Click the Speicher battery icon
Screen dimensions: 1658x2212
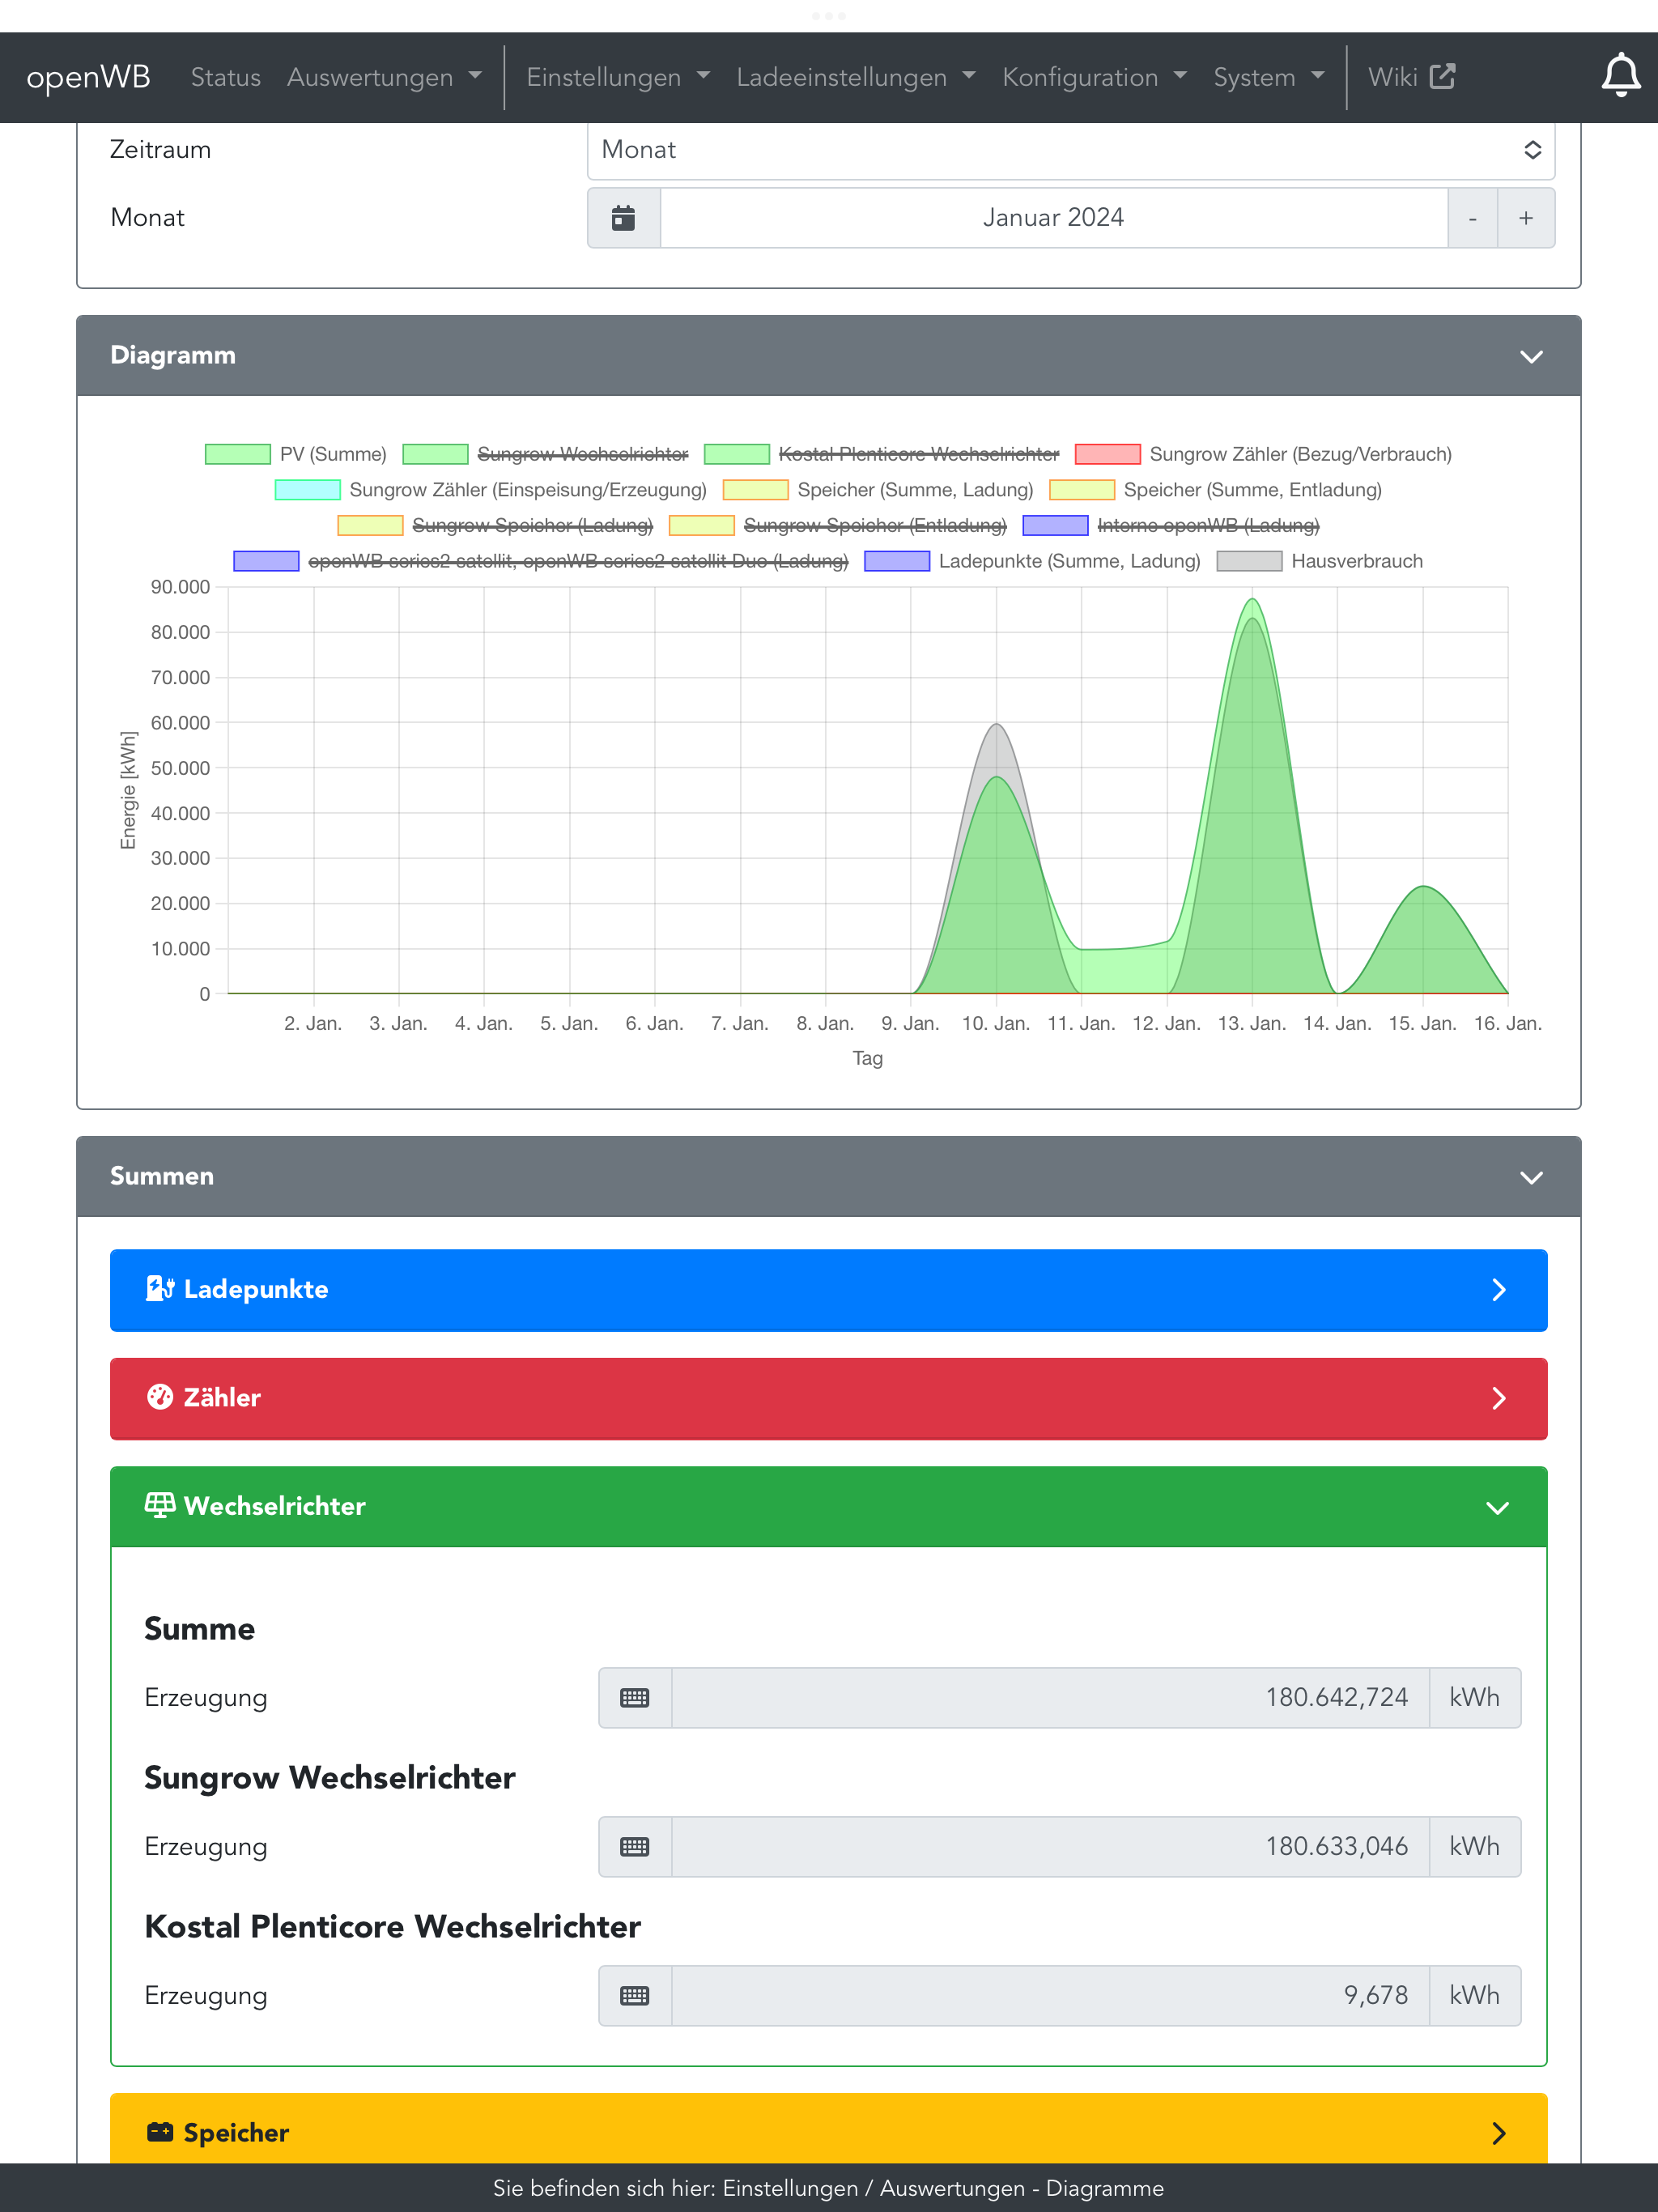tap(160, 2132)
